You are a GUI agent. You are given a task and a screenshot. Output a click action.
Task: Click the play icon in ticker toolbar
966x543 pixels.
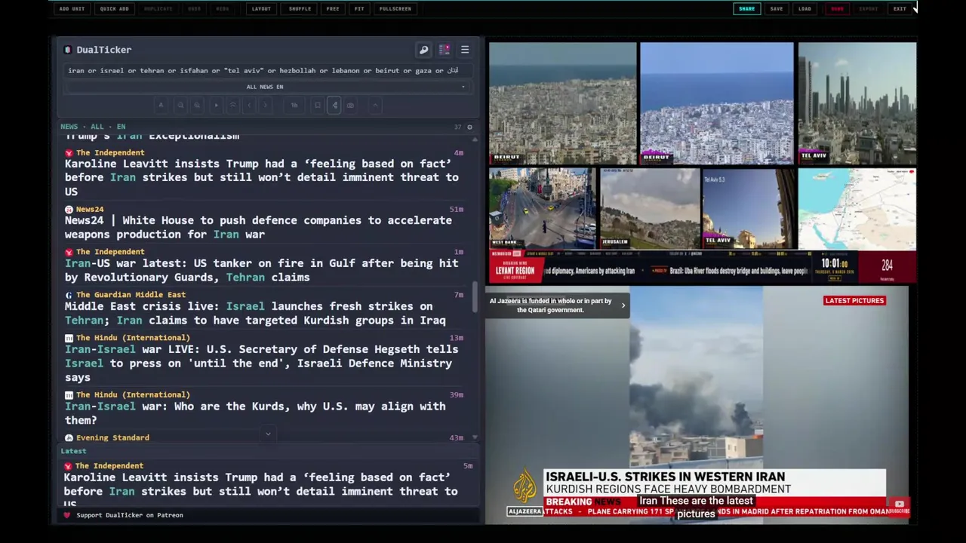(217, 106)
